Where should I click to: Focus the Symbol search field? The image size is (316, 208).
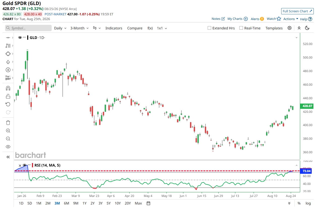click(28, 28)
